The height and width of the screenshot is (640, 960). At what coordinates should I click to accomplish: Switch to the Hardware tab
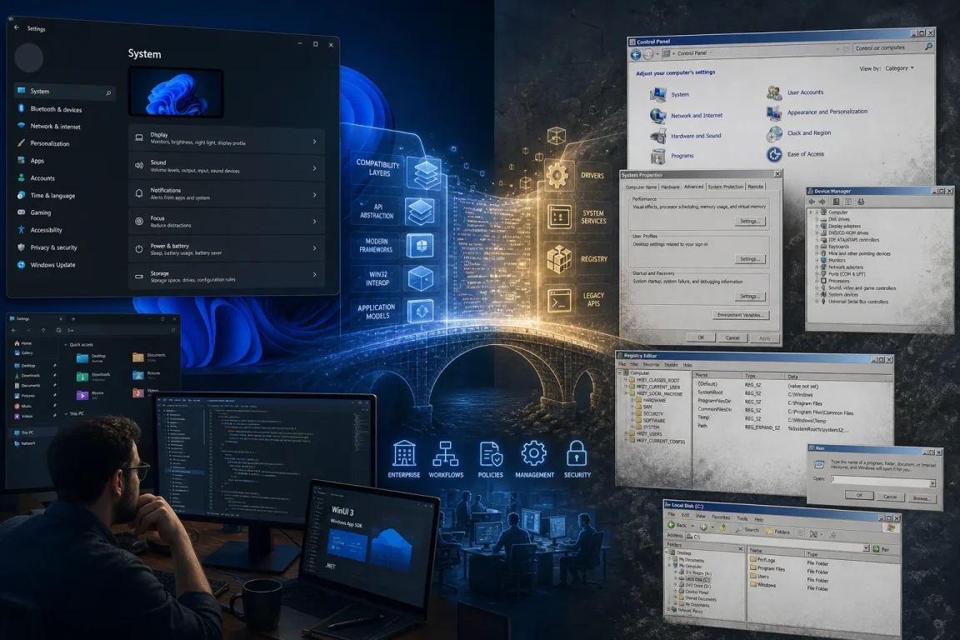click(x=670, y=187)
